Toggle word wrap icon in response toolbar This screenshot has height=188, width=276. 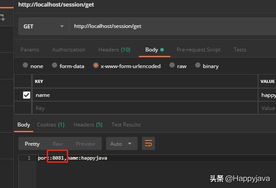pos(148,144)
